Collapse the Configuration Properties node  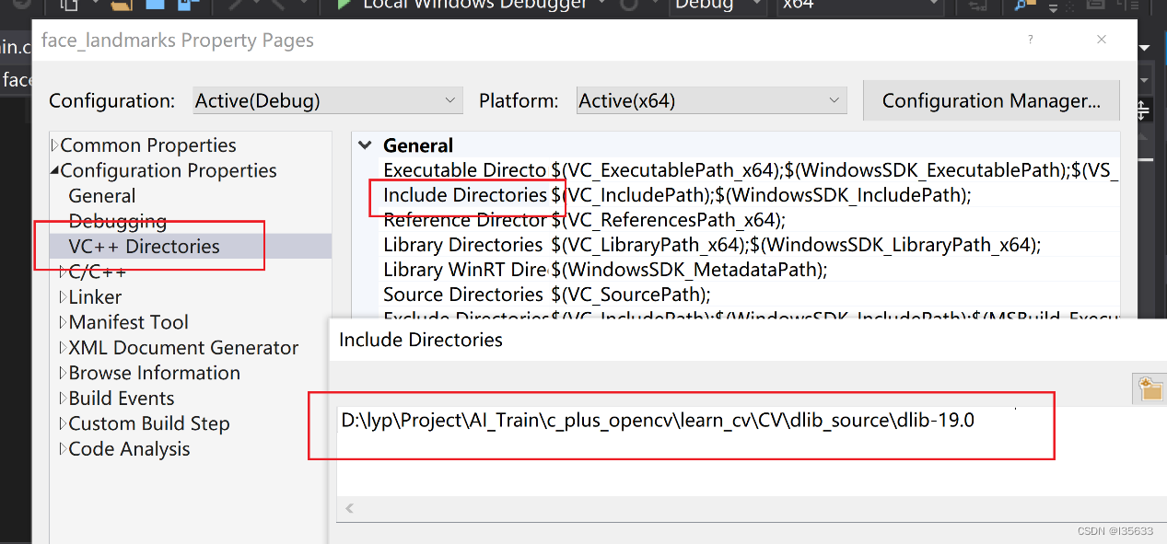pos(56,170)
